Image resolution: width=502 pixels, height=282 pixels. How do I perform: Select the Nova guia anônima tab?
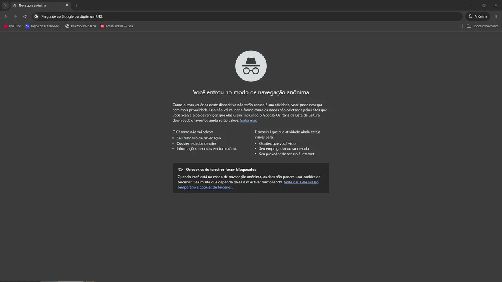coord(40,5)
